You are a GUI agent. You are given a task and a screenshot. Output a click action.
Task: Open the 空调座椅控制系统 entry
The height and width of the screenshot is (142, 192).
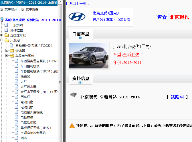33,133
